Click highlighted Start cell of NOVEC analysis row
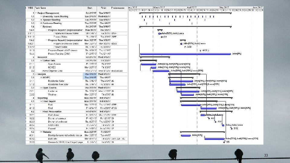 point(90,78)
